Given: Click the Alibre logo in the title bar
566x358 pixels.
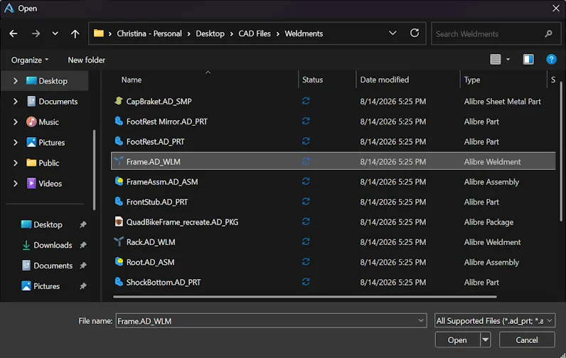Looking at the screenshot, I should click(x=9, y=8).
